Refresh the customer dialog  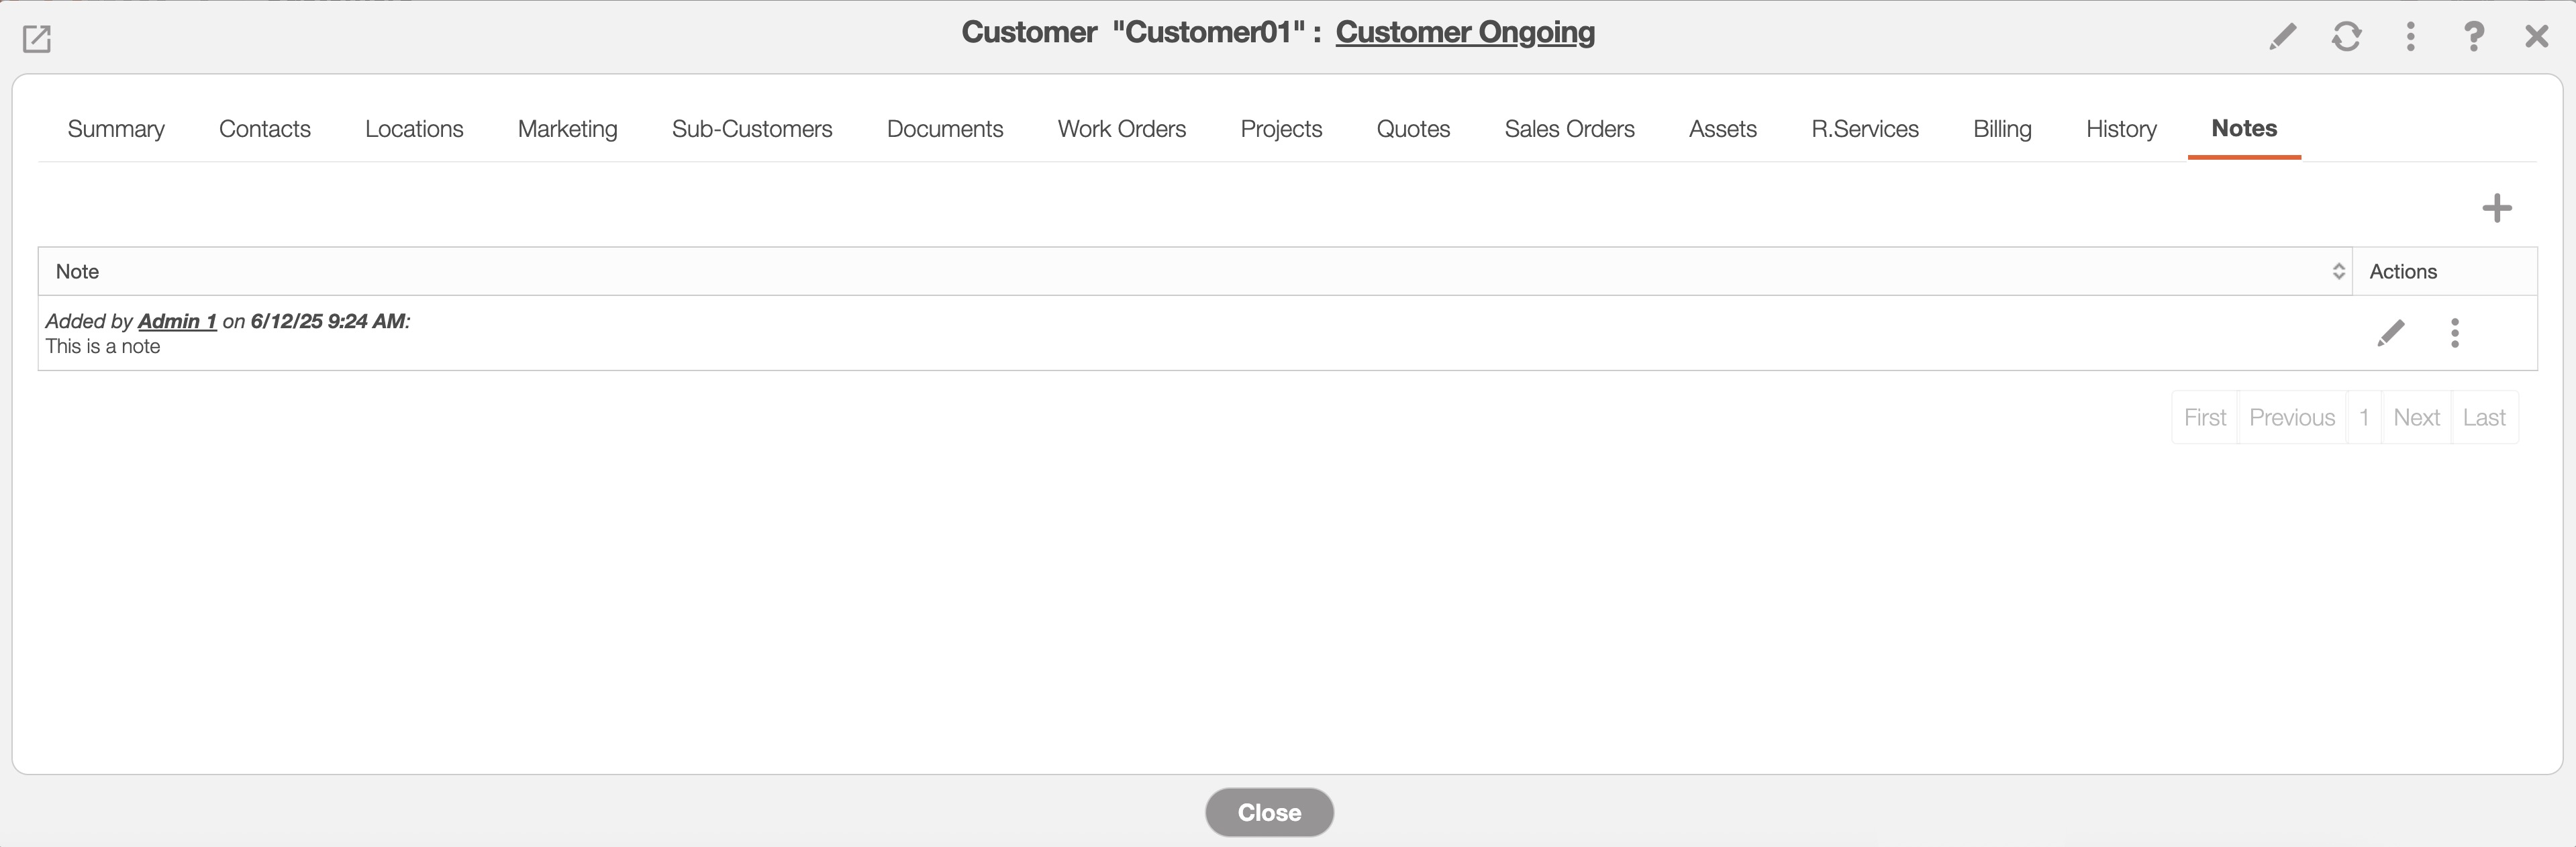(x=2346, y=37)
